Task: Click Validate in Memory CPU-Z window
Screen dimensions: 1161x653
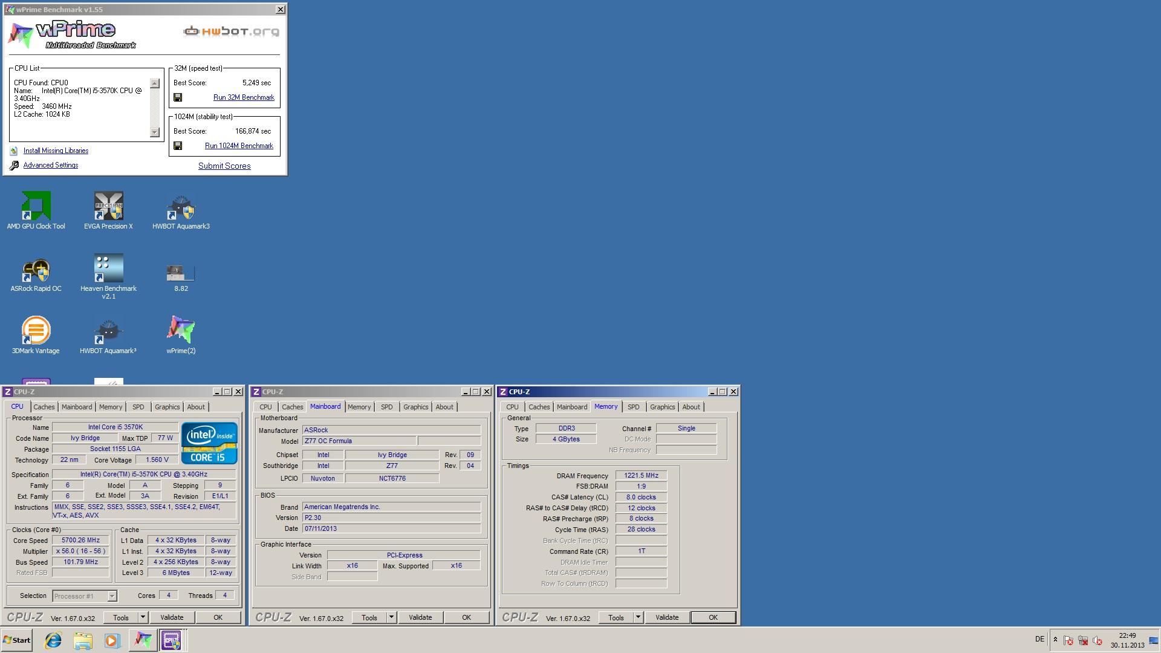Action: pos(667,617)
